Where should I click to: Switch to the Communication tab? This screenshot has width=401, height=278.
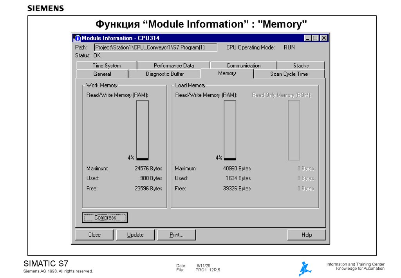pos(244,65)
